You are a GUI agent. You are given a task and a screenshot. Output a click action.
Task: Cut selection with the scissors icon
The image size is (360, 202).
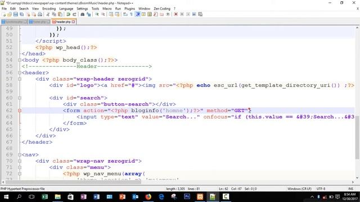pyautogui.click(x=48, y=14)
